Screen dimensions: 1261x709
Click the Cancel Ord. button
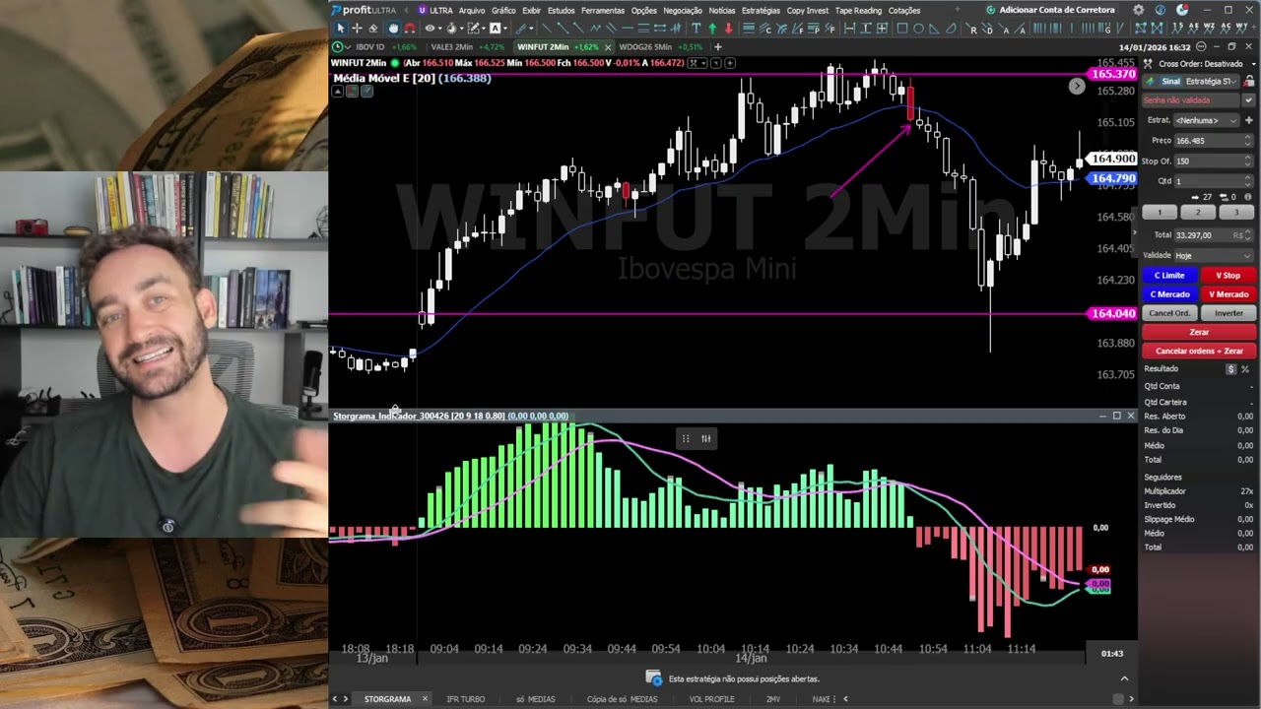[x=1169, y=313]
